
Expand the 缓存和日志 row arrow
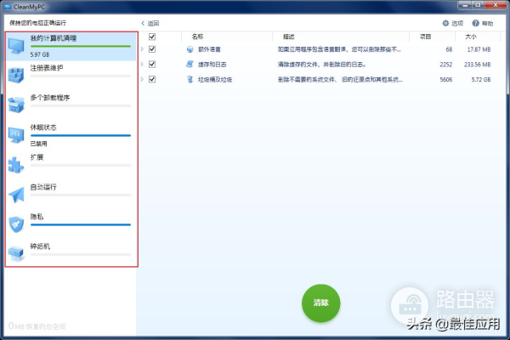[x=143, y=64]
